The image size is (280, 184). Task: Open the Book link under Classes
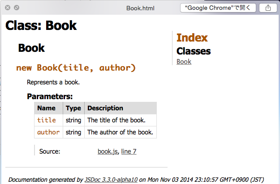click(x=184, y=62)
